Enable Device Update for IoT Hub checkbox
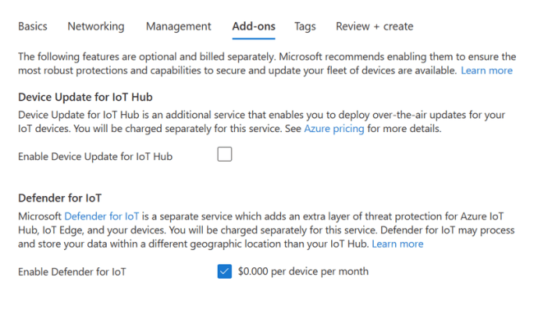 (224, 154)
